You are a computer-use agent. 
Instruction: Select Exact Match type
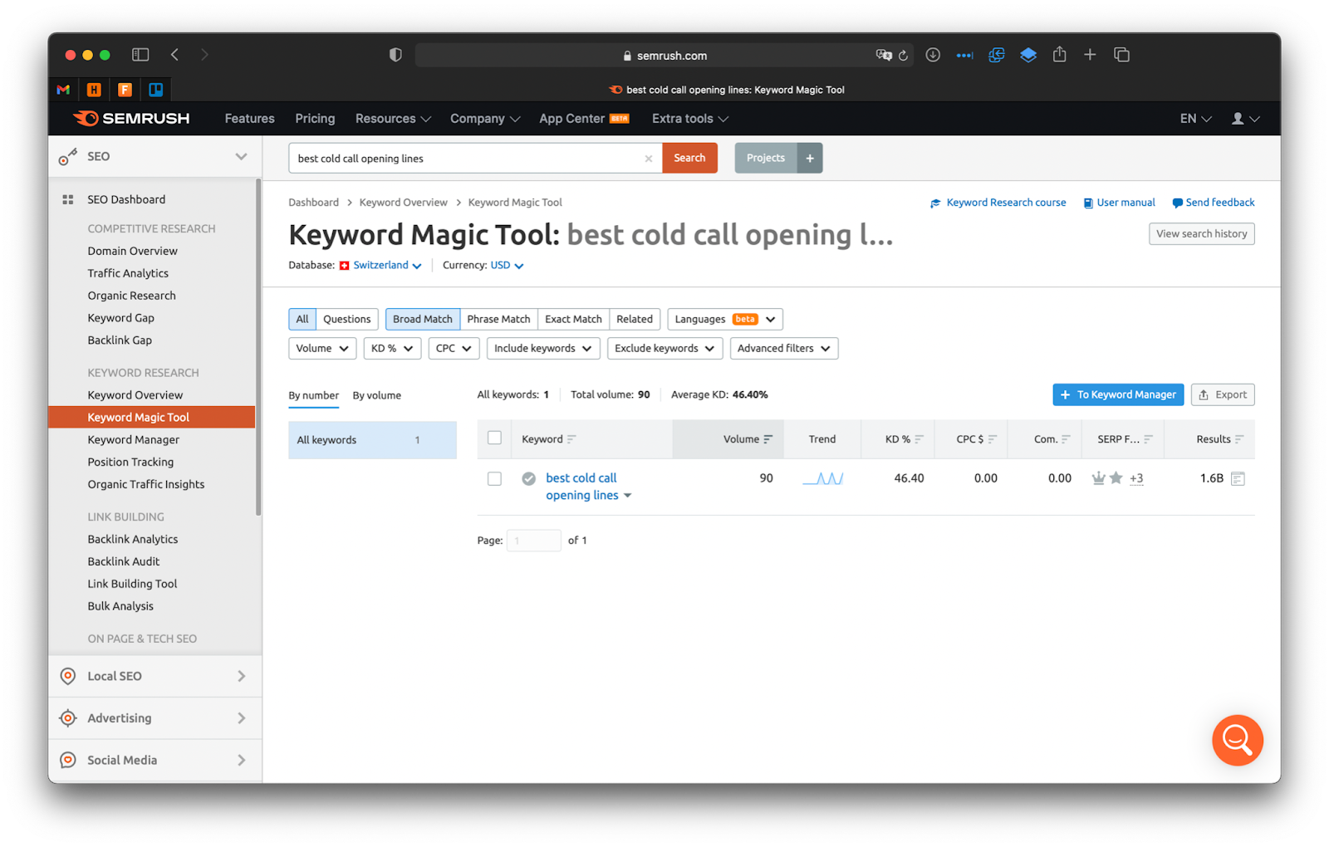[573, 319]
